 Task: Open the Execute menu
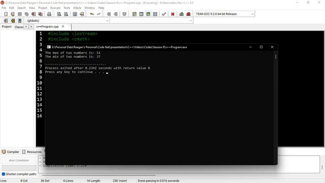pyautogui.click(x=55, y=8)
